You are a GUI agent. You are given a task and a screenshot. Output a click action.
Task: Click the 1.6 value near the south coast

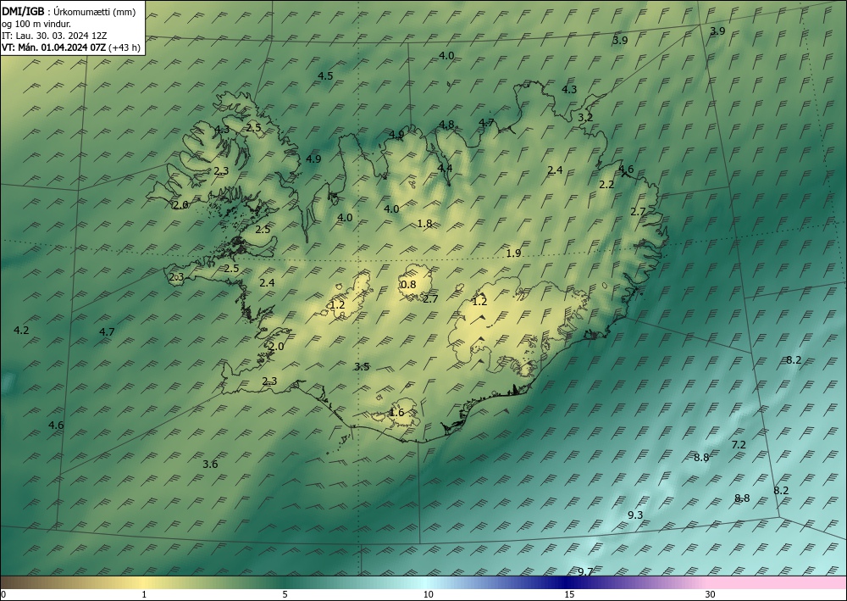click(396, 413)
